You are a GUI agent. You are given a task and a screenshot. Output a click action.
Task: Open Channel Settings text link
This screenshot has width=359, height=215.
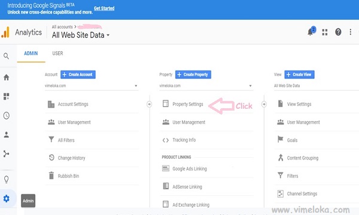[302, 193]
